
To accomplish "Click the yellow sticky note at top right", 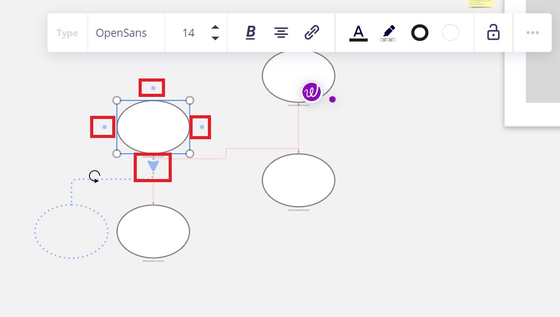I will (481, 3).
